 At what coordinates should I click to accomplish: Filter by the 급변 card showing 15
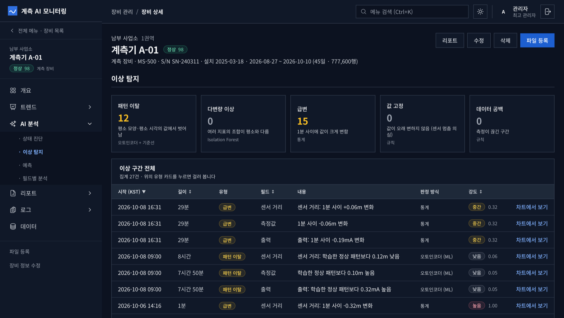(333, 124)
